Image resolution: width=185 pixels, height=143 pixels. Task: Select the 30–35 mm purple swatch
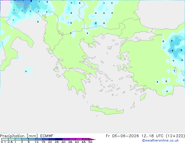click(x=66, y=139)
